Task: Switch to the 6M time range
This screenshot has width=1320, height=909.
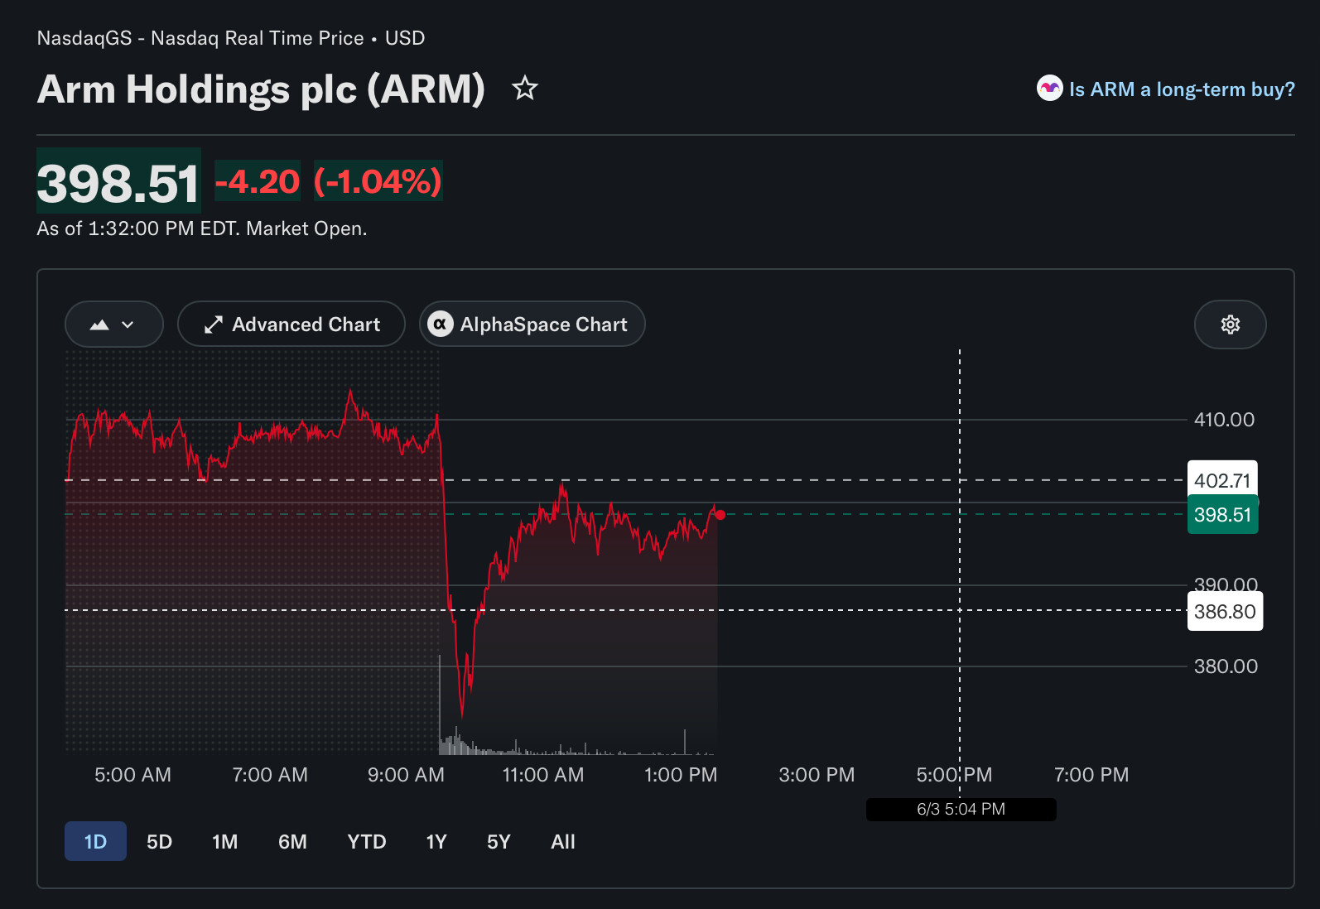Action: (292, 841)
